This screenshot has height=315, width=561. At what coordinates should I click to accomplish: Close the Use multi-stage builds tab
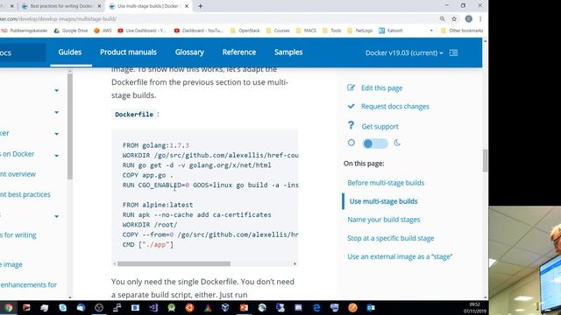(x=187, y=6)
